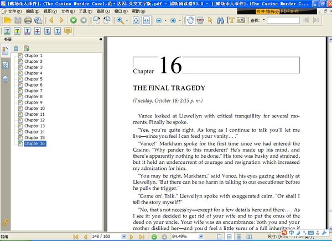
Task: Select the yellow text highlight tool
Action: coord(17,31)
